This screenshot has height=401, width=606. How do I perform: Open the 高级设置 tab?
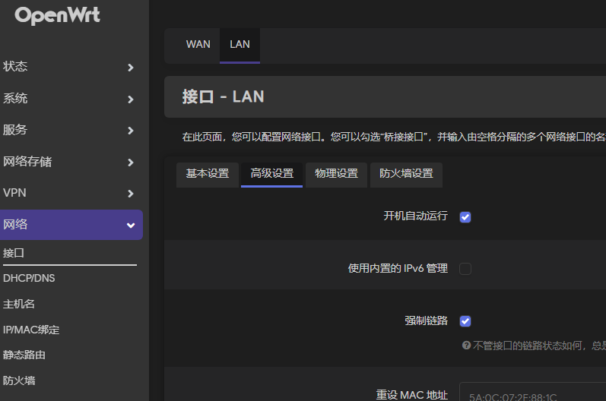coord(271,175)
